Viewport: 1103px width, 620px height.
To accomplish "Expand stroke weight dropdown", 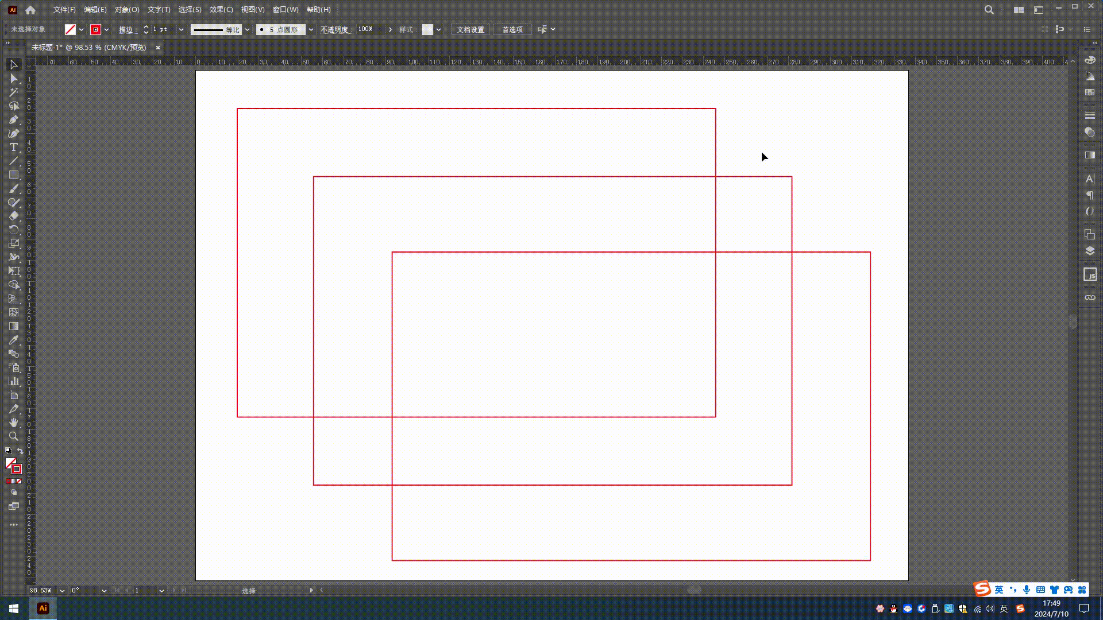I will pos(181,29).
